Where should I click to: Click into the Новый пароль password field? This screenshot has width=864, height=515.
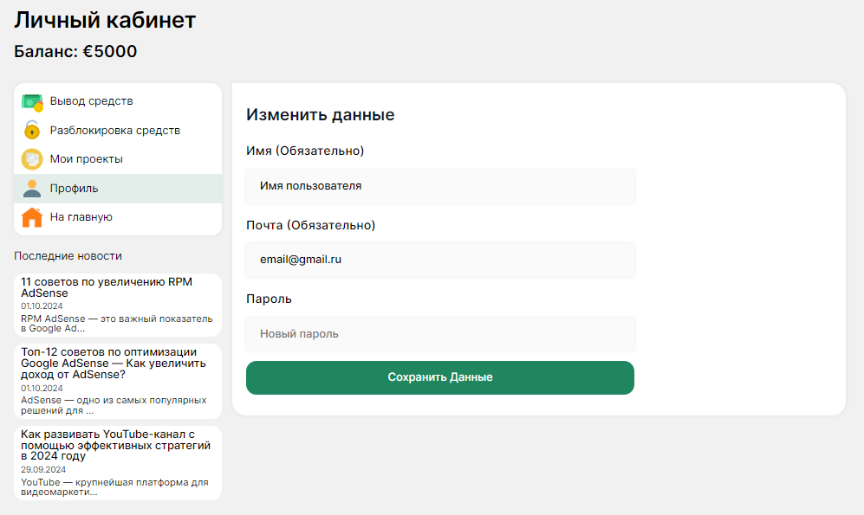pos(440,334)
